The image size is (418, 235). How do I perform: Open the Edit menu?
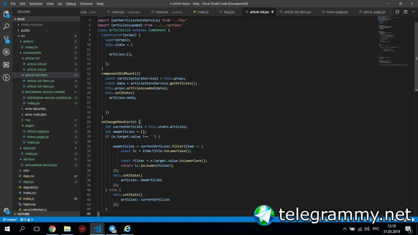[22, 4]
